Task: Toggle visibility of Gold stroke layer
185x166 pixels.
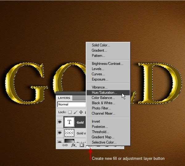Action: 60,133
